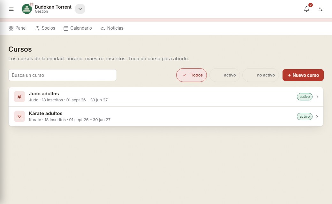Image resolution: width=332 pixels, height=204 pixels.
Task: Switch to the Calendario tab
Action: pos(78,28)
